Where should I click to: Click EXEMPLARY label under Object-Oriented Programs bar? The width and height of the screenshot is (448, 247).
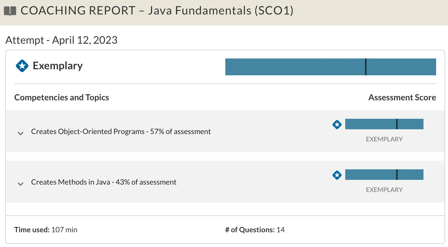[x=384, y=139]
